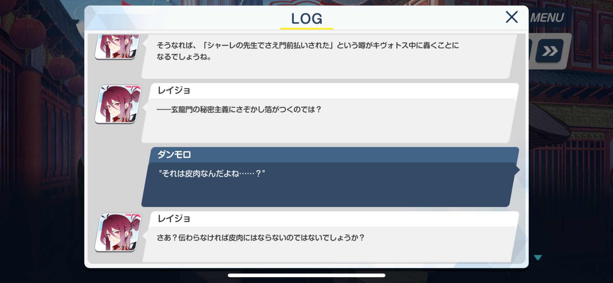Select the line about 玄龍門の秘密主義

[239, 109]
